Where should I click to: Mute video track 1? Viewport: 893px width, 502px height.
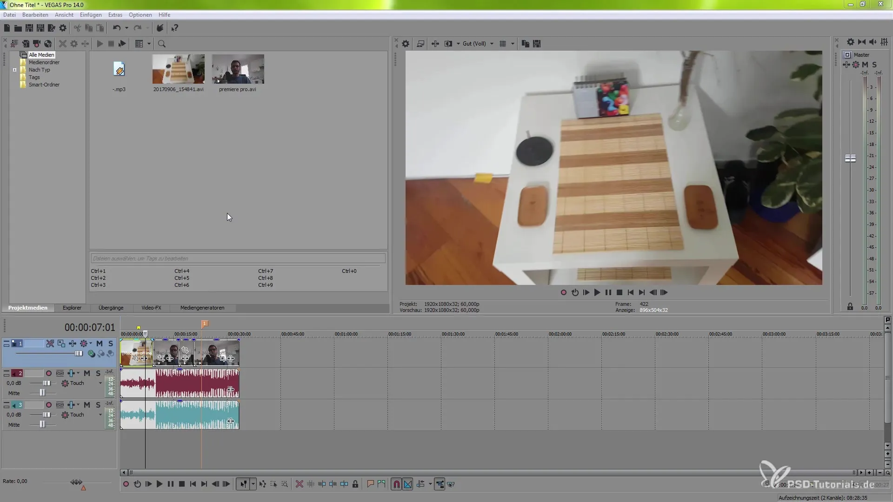100,343
